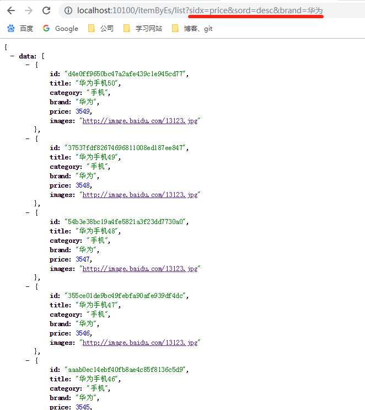Viewport: 365px width, 410px height.
Task: Click the browser Forward arrow
Action: click(x=29, y=10)
